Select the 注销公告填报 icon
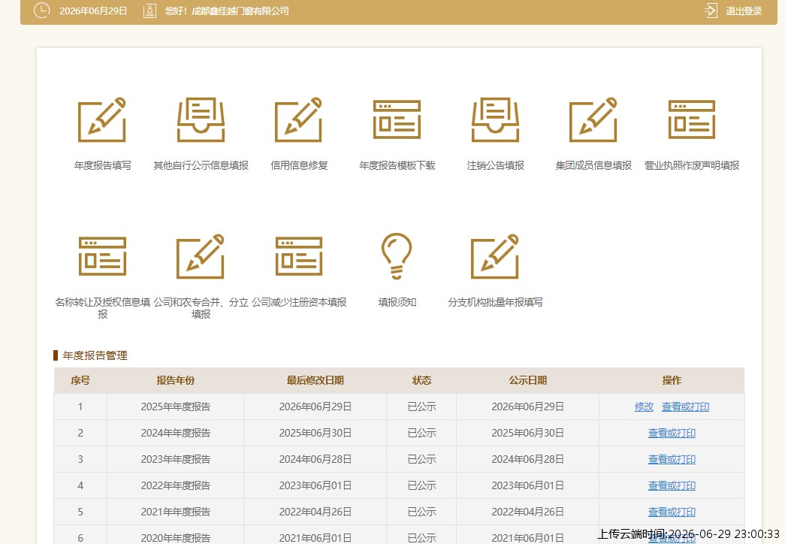Screen dimensions: 785x544 coord(495,119)
